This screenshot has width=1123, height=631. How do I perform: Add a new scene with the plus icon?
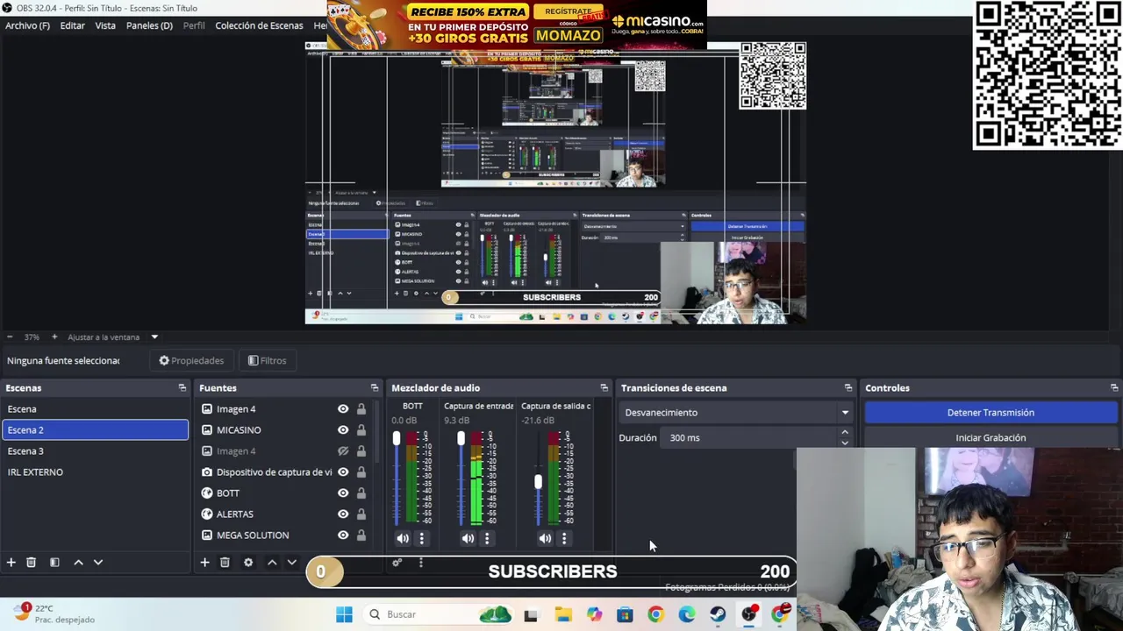pos(11,563)
